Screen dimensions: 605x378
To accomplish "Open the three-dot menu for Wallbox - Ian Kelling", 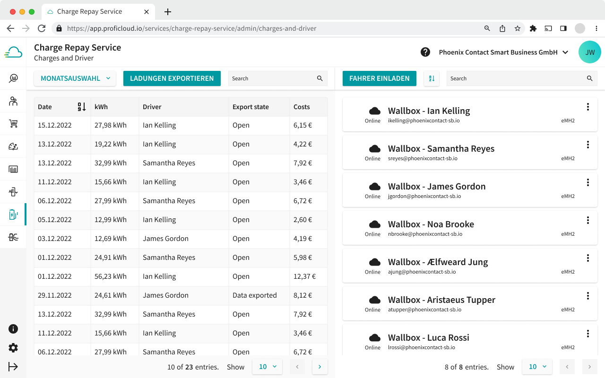I will [x=588, y=107].
